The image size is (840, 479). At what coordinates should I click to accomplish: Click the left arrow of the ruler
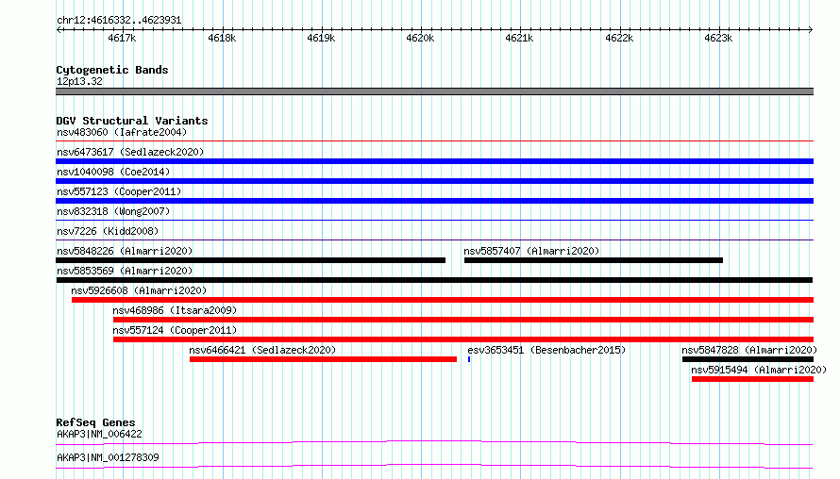click(x=59, y=29)
